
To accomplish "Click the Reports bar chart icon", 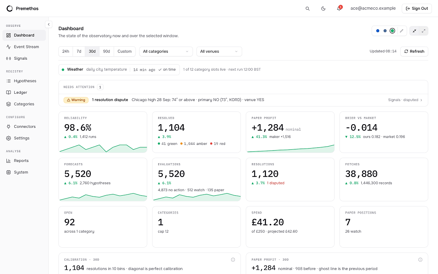I will (x=9, y=161).
